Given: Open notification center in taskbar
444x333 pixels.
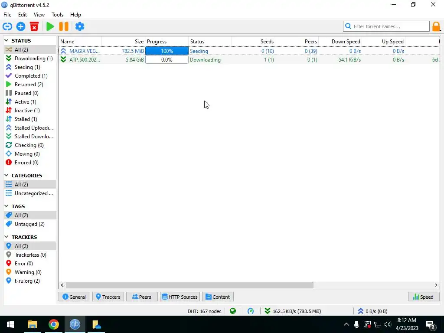Looking at the screenshot, I should tap(431, 325).
